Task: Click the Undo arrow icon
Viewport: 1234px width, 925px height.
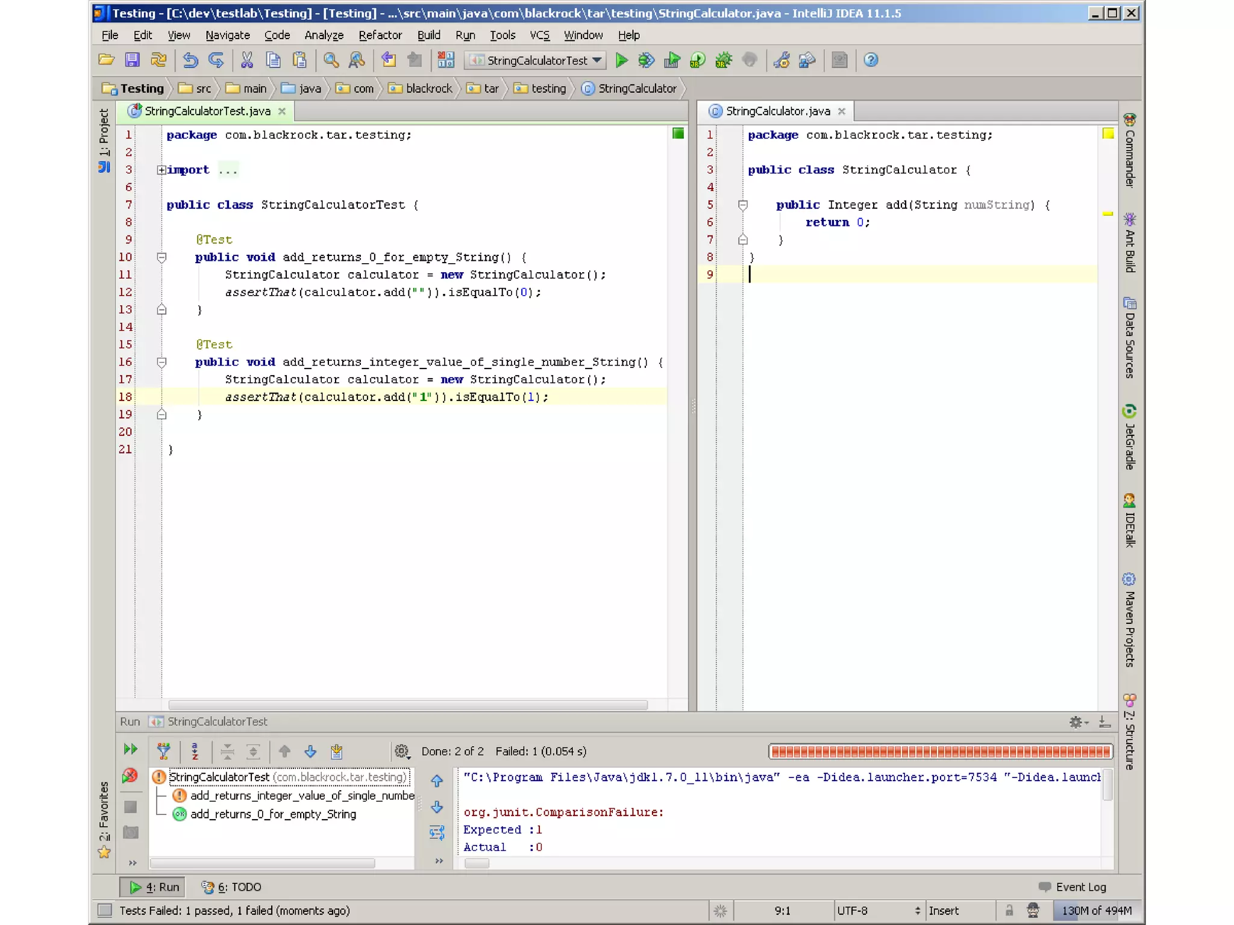Action: tap(190, 60)
